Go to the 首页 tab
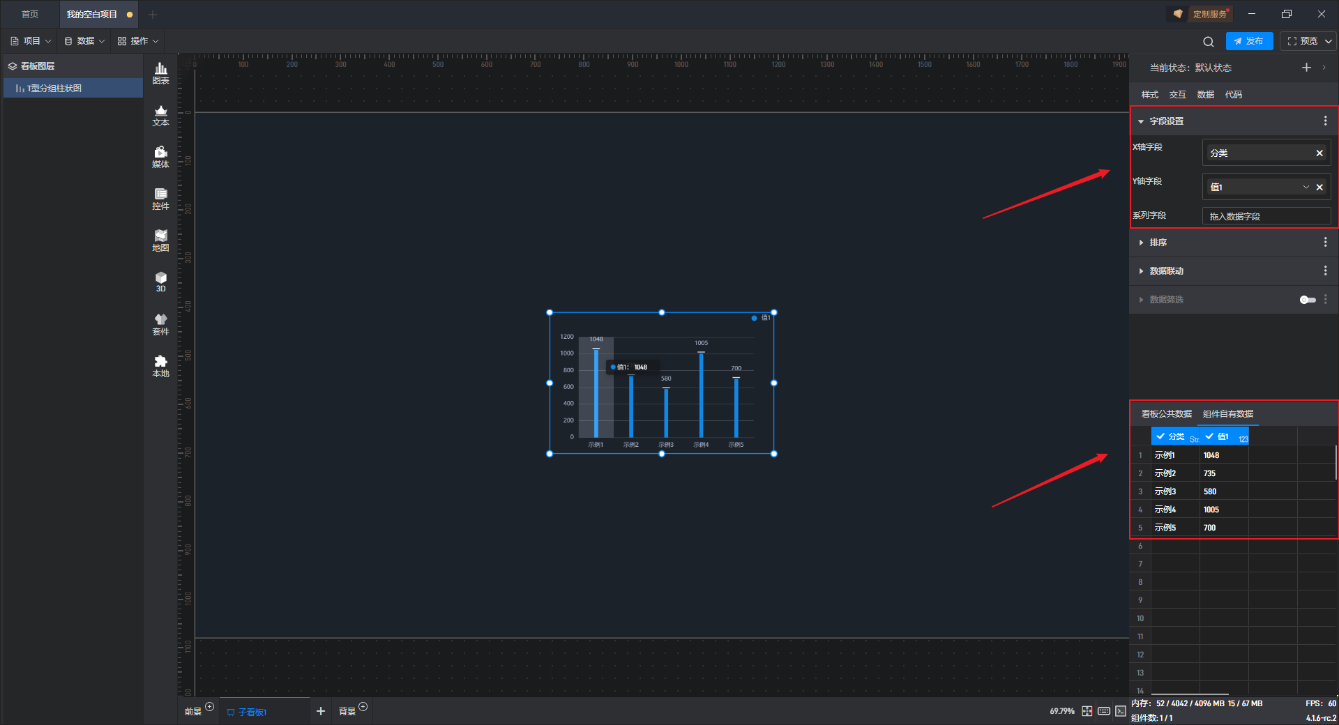 [x=30, y=14]
